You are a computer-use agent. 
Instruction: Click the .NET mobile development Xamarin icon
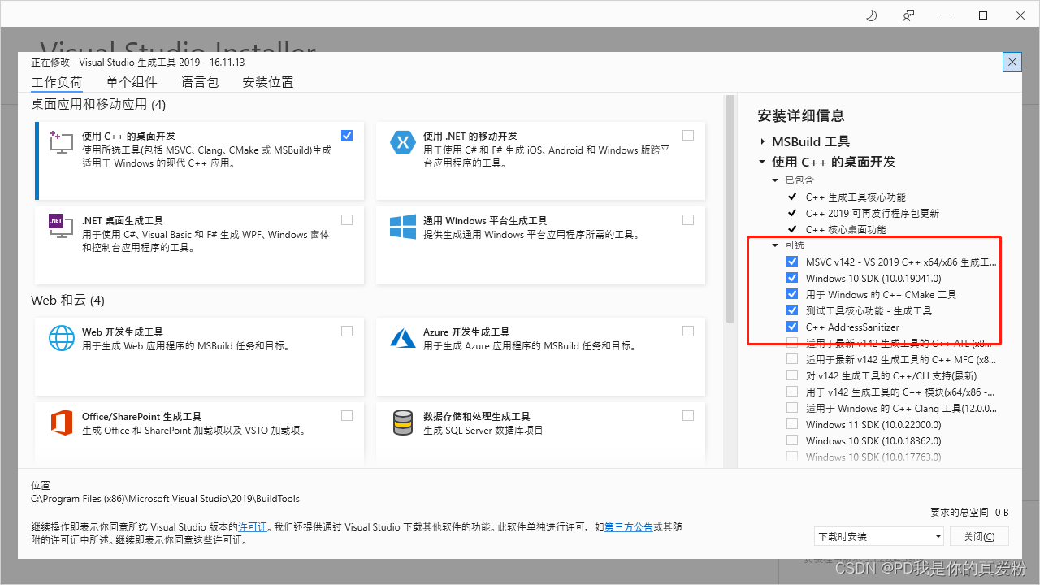tap(402, 142)
